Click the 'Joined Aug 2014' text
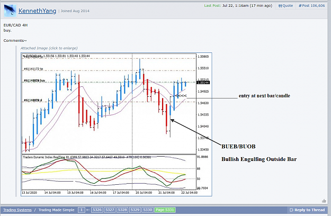331x216 pixels. coord(75,11)
